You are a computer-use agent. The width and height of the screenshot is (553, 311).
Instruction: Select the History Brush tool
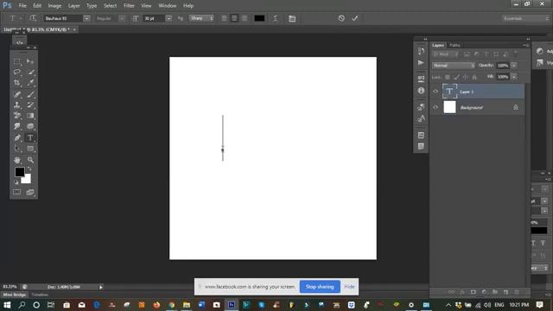pos(30,105)
